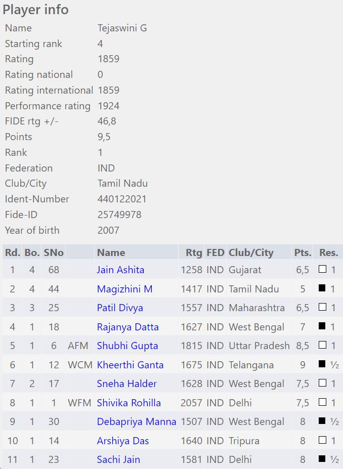Click the Rtg column header
Image resolution: width=343 pixels, height=469 pixels.
(194, 252)
